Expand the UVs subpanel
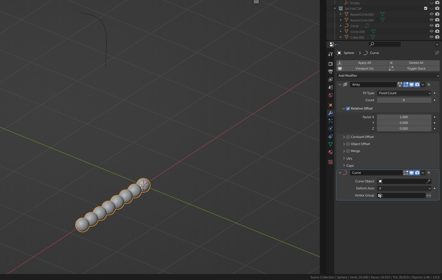 click(344, 158)
